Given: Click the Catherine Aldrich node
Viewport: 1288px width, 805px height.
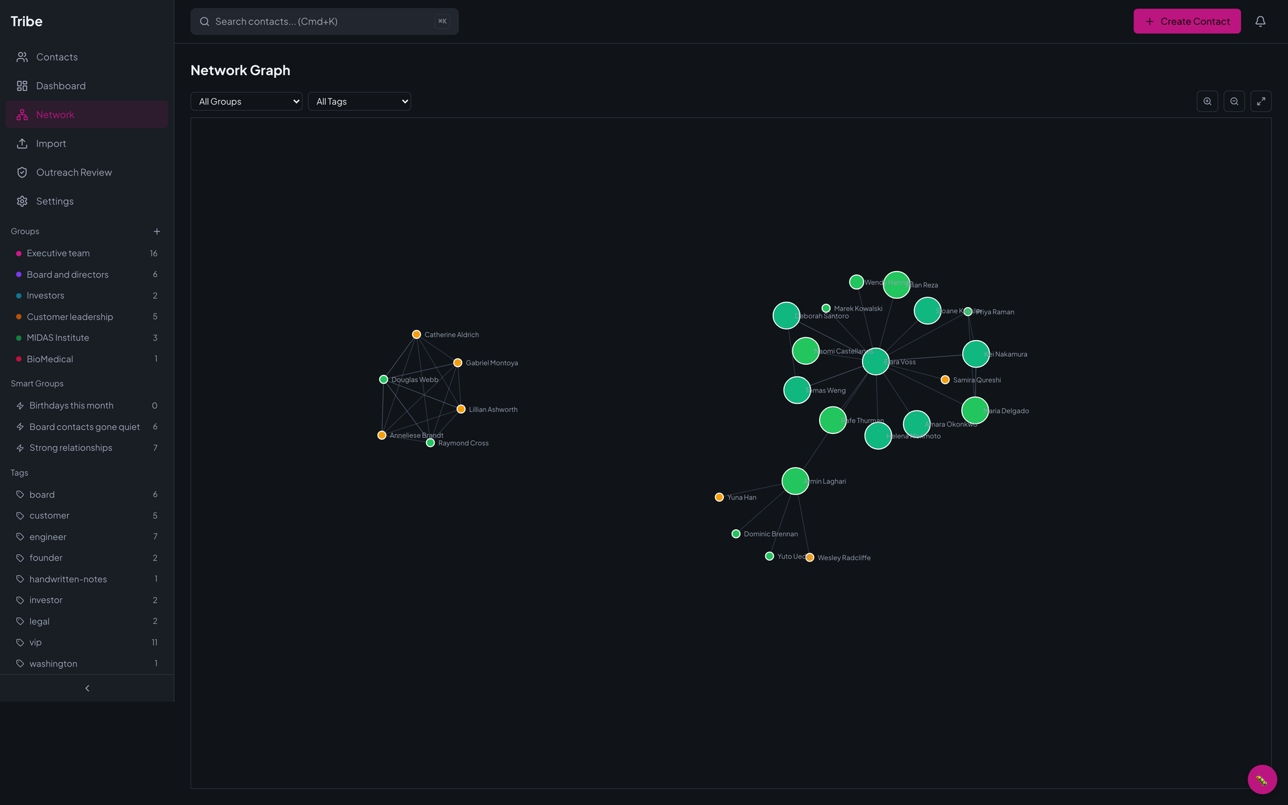Looking at the screenshot, I should pyautogui.click(x=417, y=334).
